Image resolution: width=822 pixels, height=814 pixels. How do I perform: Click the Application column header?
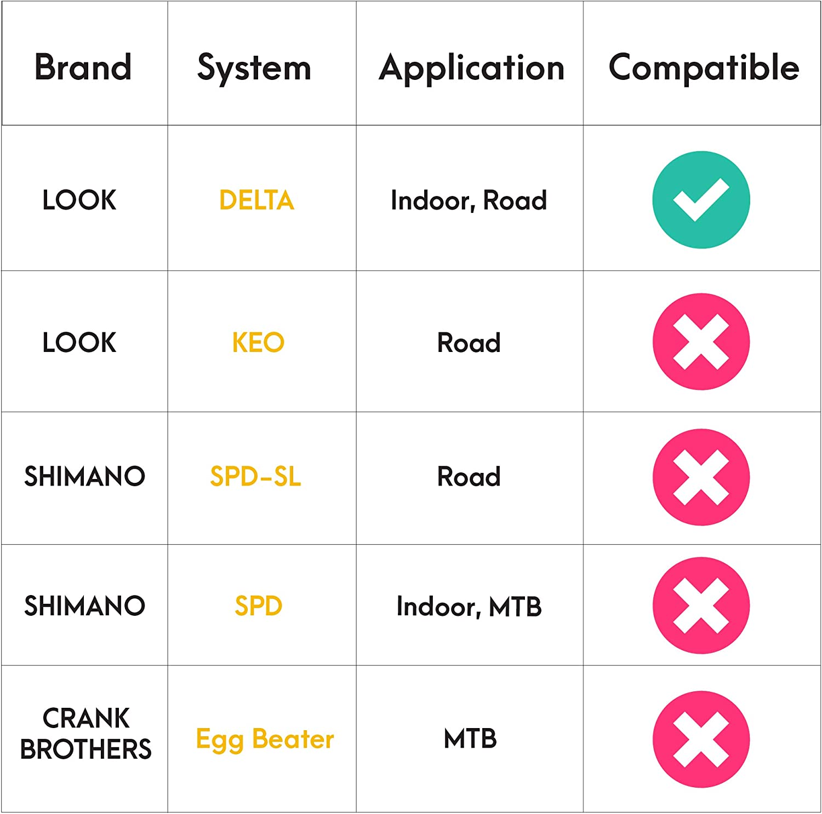pyautogui.click(x=471, y=68)
